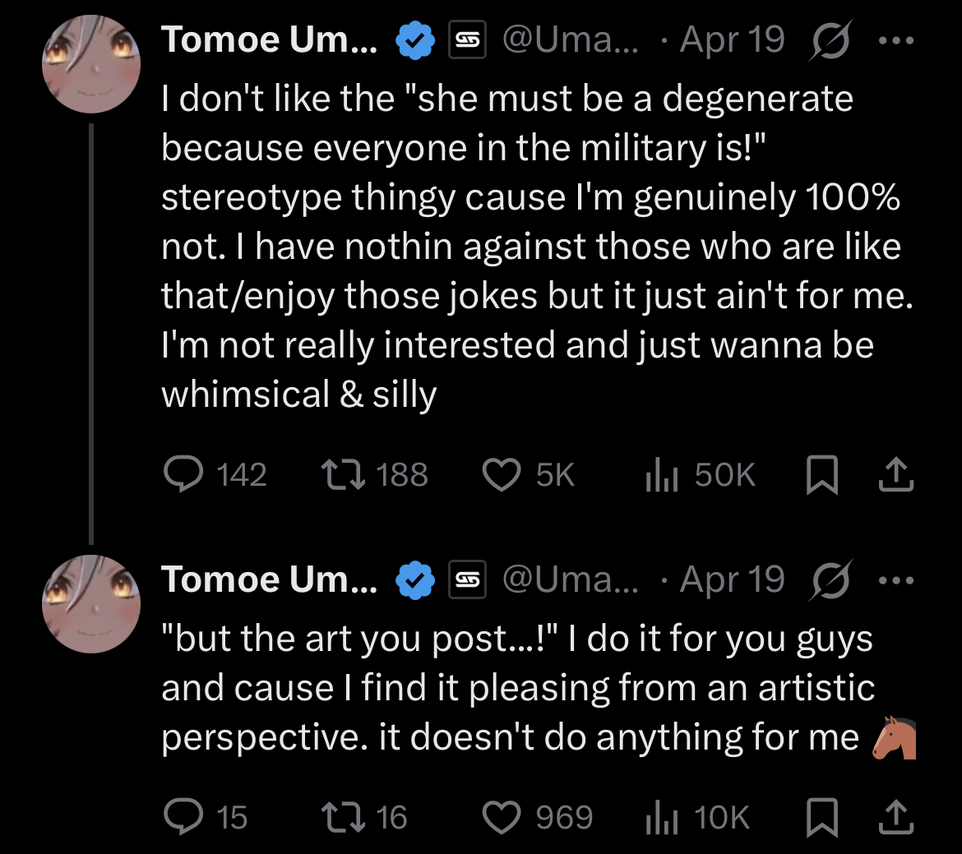Click the Apr 19 timestamp on second tweet
This screenshot has width=962, height=854.
coord(733,580)
